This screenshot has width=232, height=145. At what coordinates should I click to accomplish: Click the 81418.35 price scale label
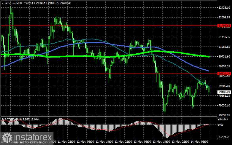[224, 37]
